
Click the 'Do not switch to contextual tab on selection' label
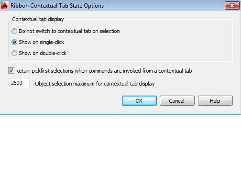point(69,31)
